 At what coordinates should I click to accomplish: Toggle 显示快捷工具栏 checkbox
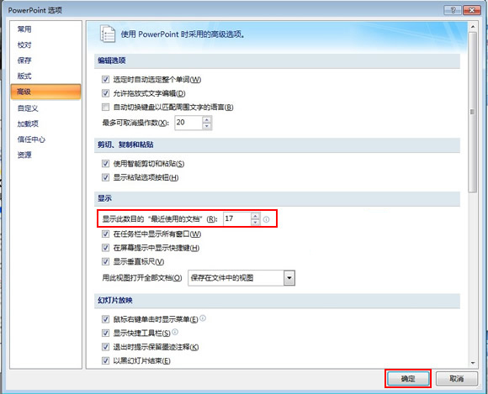click(x=105, y=334)
